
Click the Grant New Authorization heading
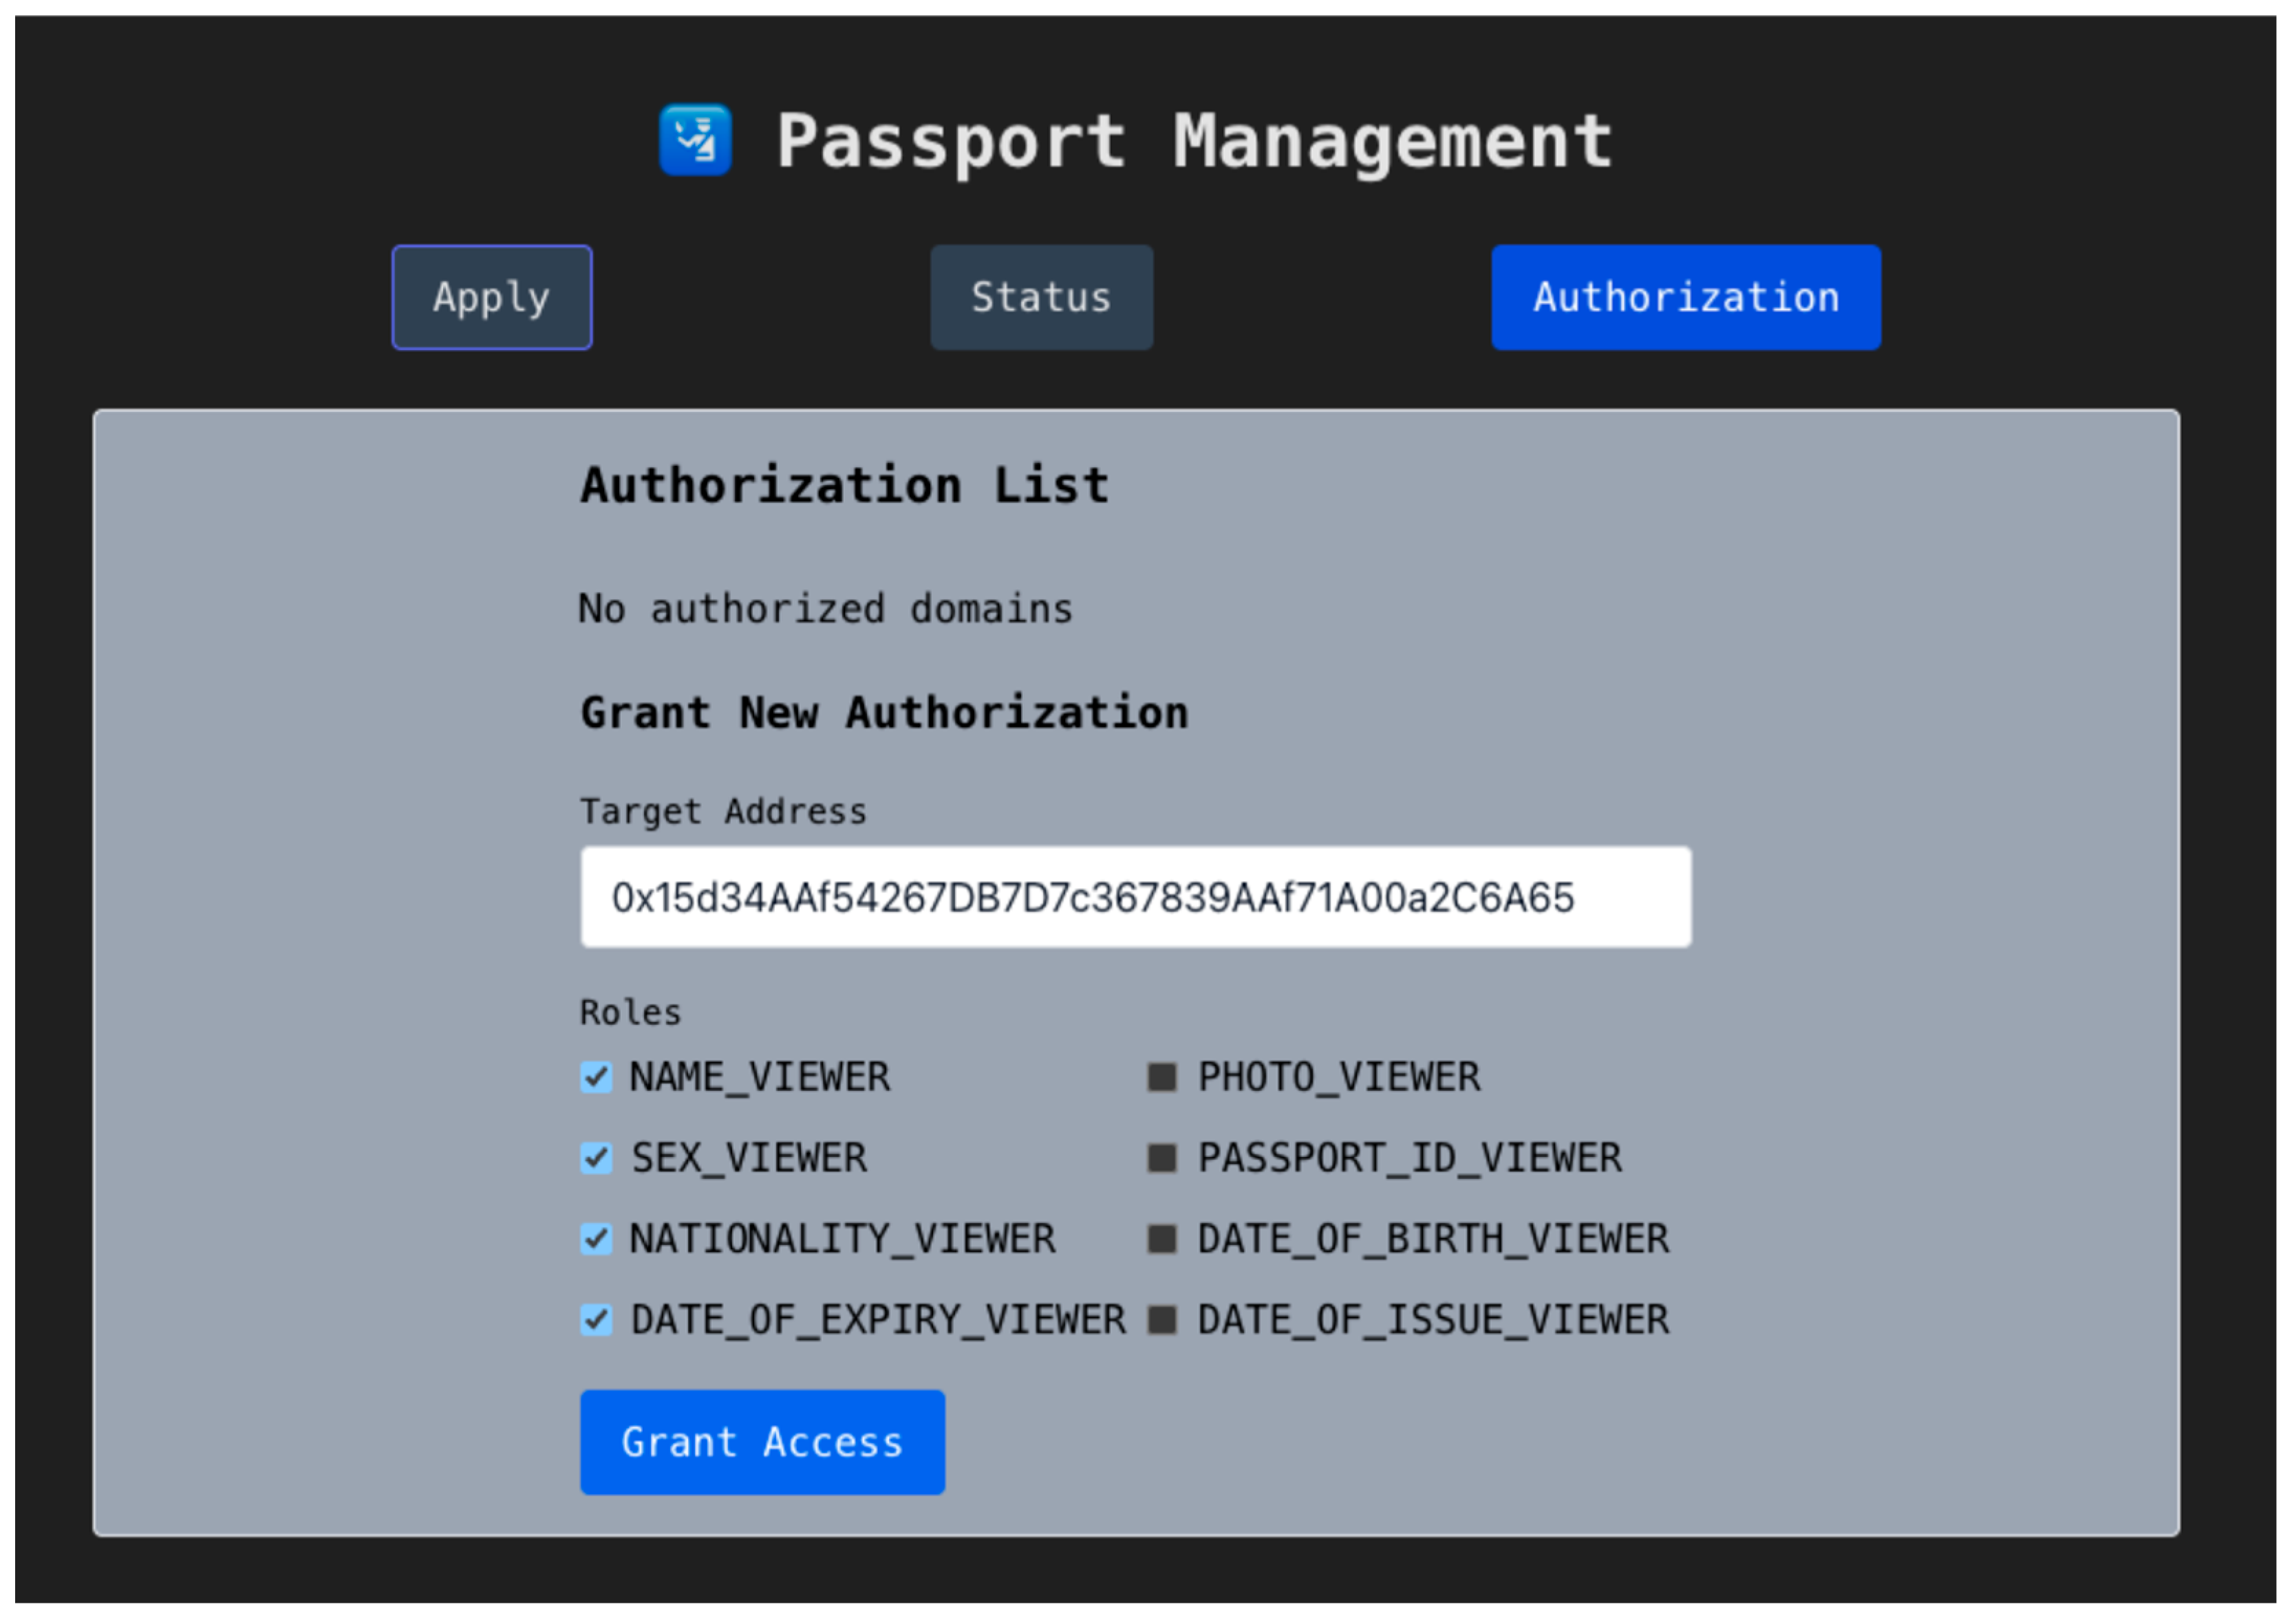tap(883, 713)
